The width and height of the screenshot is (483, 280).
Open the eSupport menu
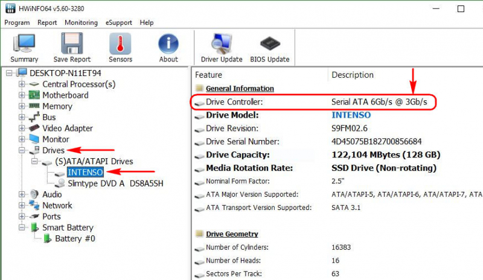(118, 22)
